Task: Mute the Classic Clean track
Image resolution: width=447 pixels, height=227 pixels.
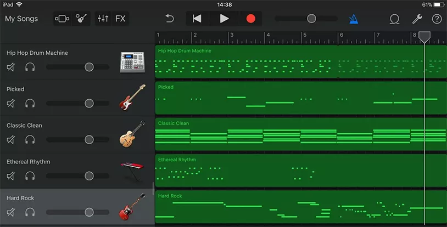Action: 10,140
